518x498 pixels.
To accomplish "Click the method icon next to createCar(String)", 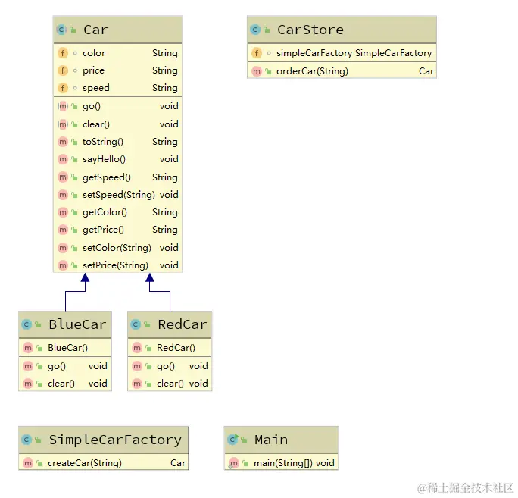I will click(x=28, y=463).
